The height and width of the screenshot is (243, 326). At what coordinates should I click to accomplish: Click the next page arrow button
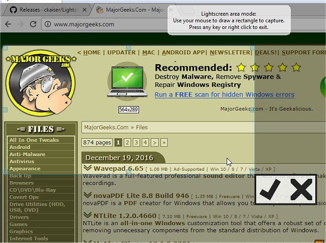[x=154, y=142]
